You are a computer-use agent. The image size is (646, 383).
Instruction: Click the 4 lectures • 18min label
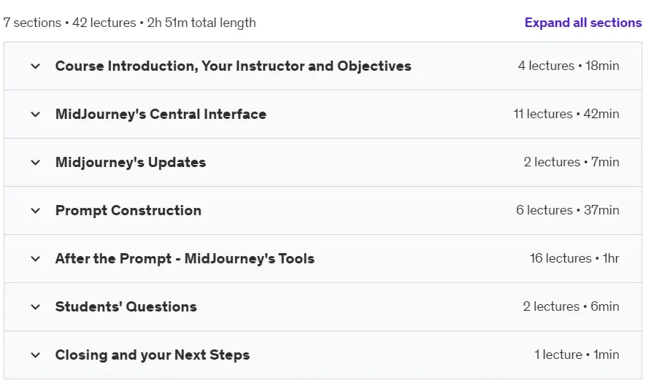[569, 66]
